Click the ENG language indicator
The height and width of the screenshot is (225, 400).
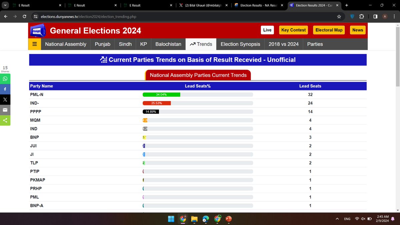347,219
